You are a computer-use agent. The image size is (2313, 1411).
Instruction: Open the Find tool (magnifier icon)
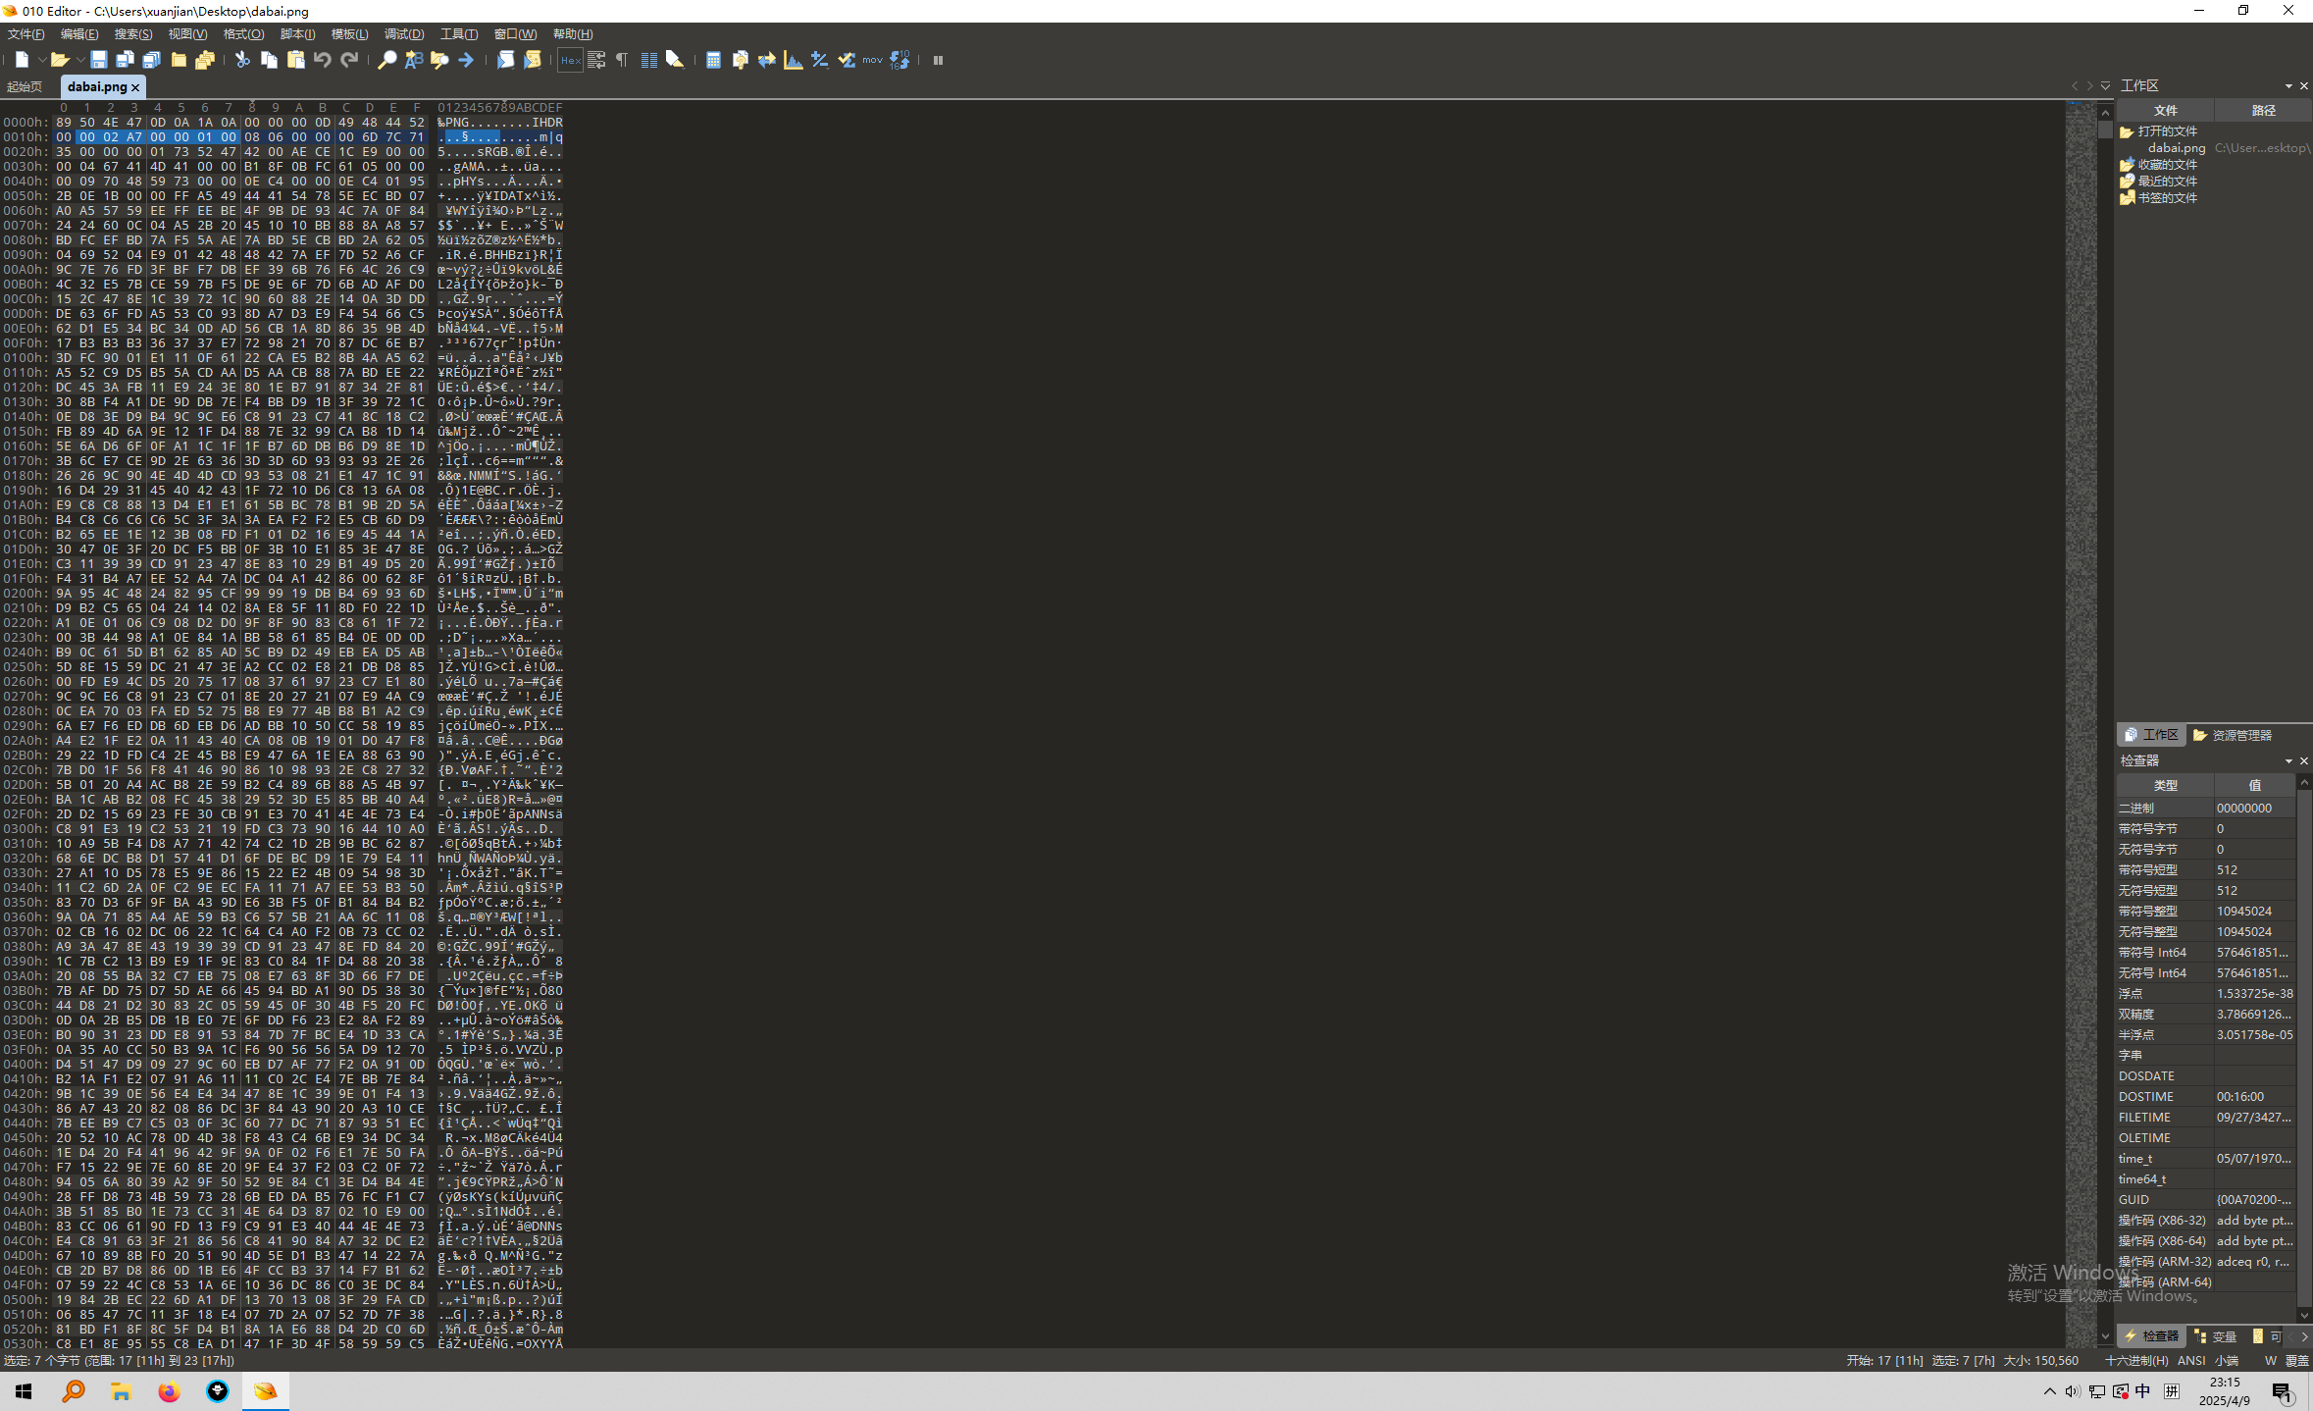coord(386,61)
